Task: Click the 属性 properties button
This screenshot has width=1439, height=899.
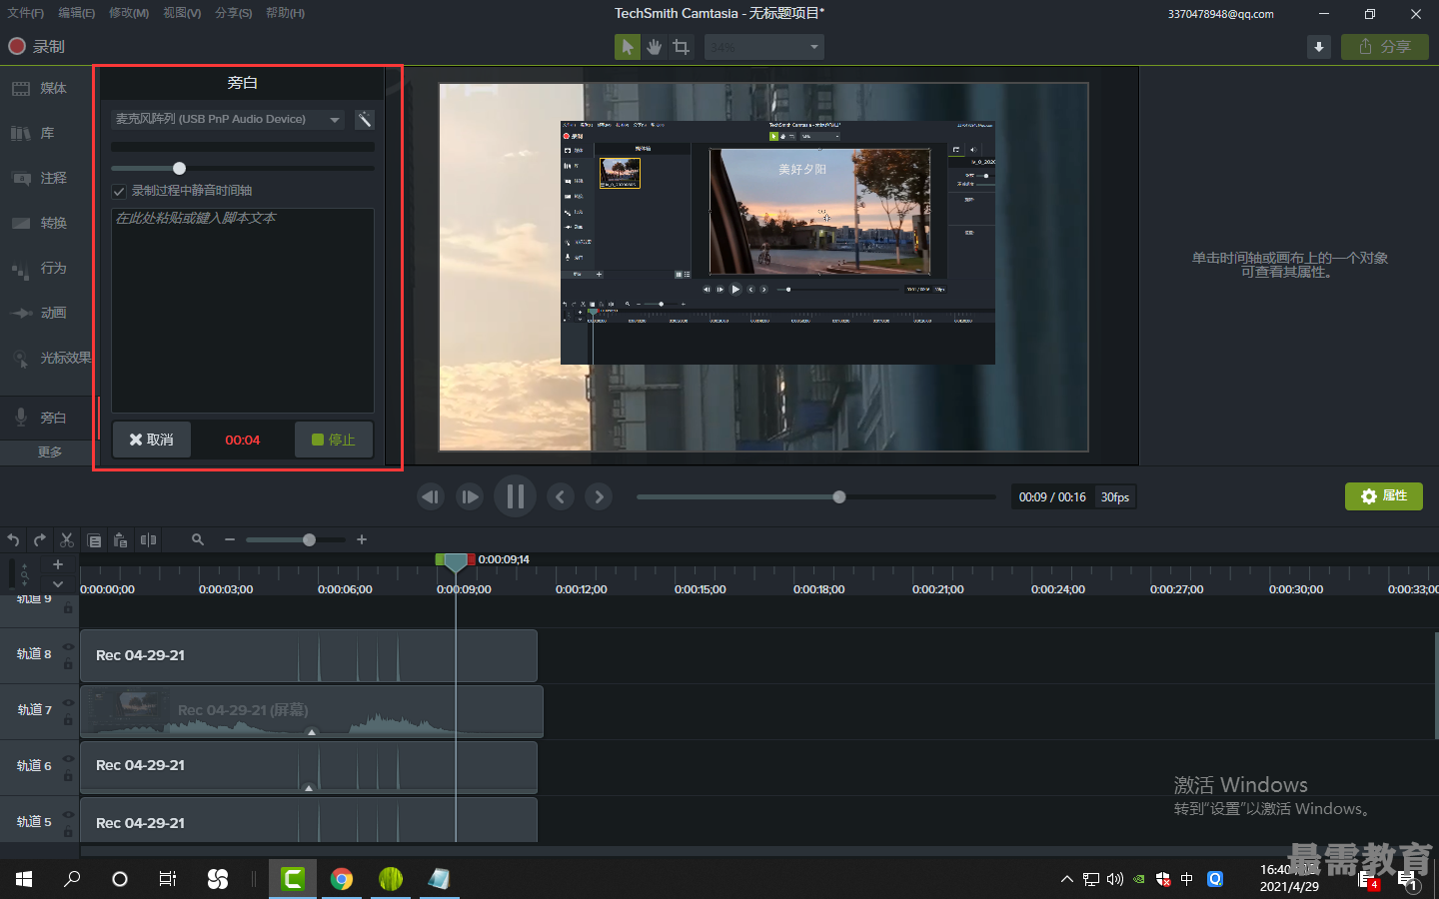Action: (x=1384, y=496)
